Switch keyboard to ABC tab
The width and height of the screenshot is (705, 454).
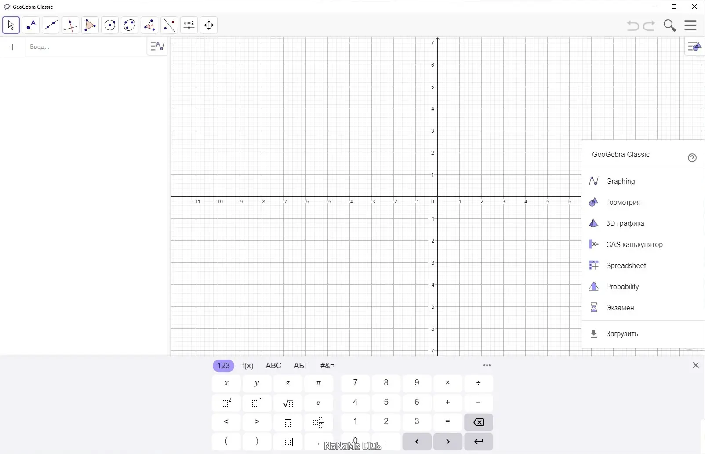point(273,366)
